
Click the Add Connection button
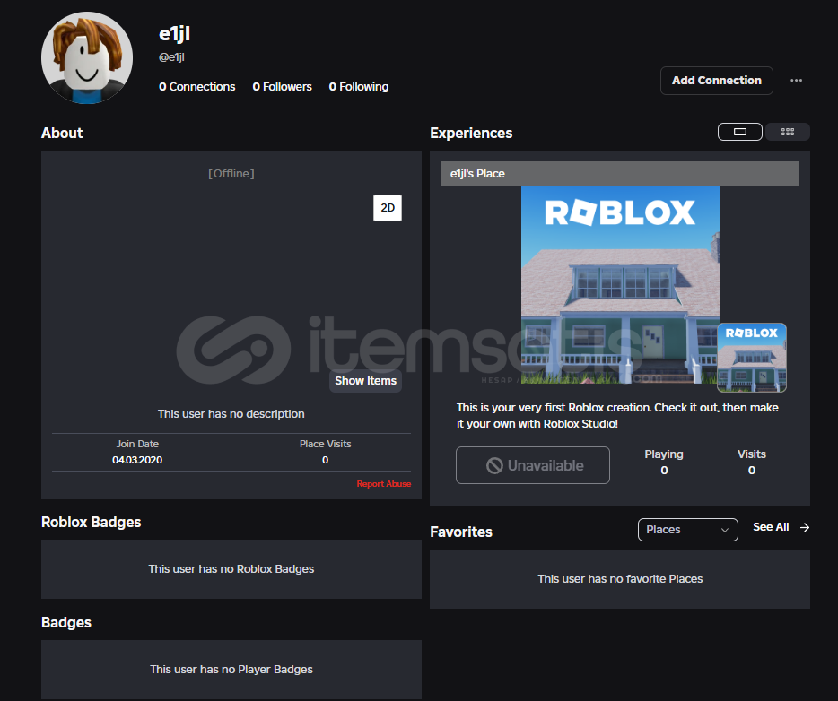pyautogui.click(x=716, y=81)
